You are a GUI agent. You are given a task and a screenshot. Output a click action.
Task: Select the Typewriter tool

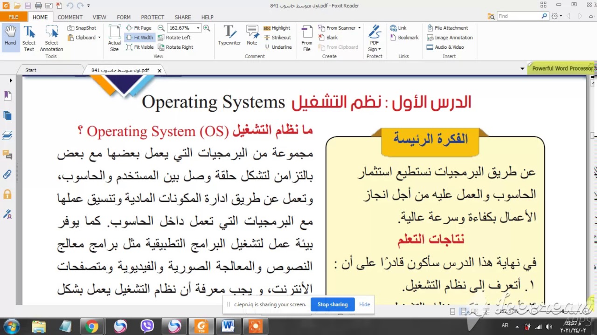point(229,36)
